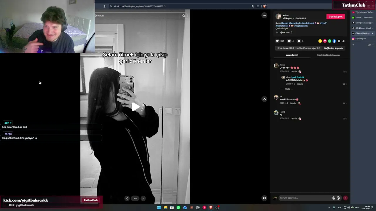Image resolution: width=376 pixels, height=211 pixels.
Task: Share the post via Facebook icon
Action: (x=334, y=41)
